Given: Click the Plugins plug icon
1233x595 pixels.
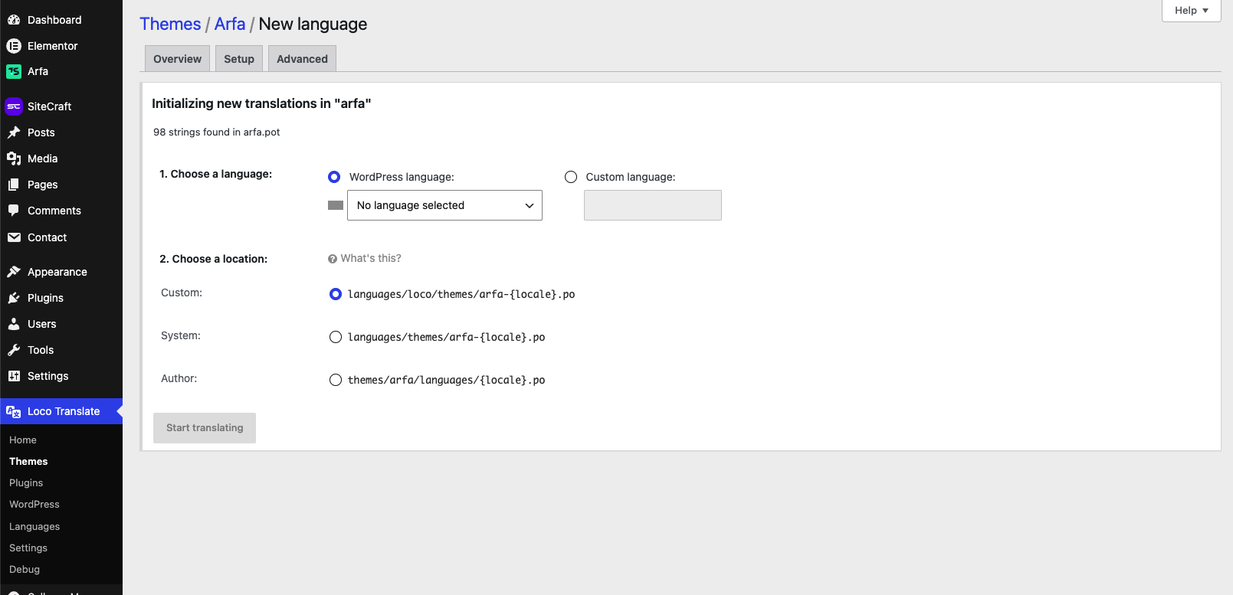Looking at the screenshot, I should tap(14, 298).
